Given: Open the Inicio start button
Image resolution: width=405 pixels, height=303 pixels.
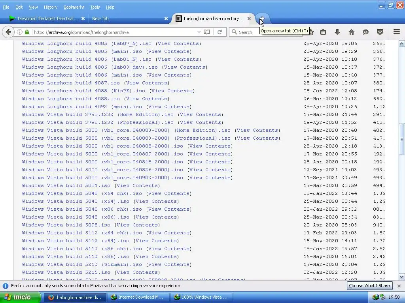Looking at the screenshot, I should click(x=20, y=297).
